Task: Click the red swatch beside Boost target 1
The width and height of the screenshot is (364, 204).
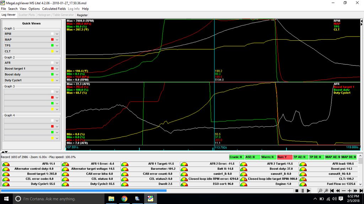Action: 52,68
